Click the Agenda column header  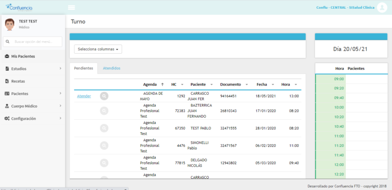150,84
